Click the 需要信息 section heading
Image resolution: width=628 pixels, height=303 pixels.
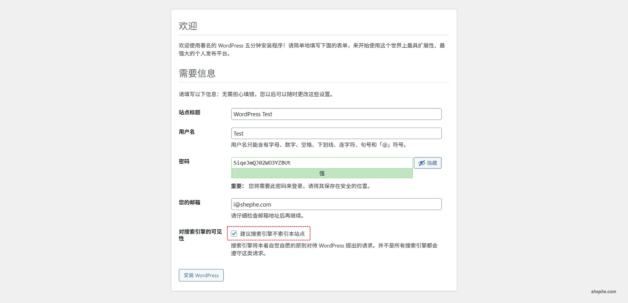click(197, 73)
